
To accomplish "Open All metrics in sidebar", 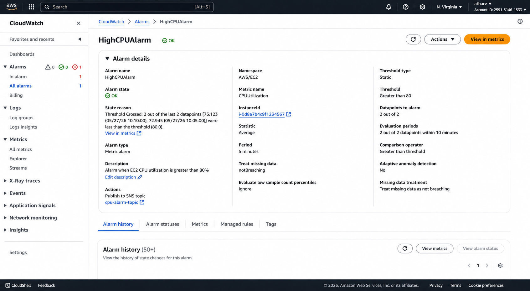I will 21,149.
